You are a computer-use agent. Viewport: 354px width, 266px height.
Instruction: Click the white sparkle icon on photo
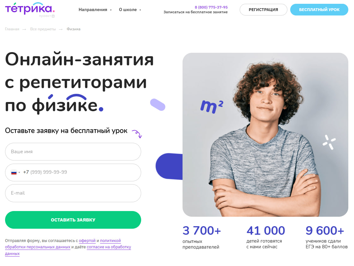(x=329, y=142)
